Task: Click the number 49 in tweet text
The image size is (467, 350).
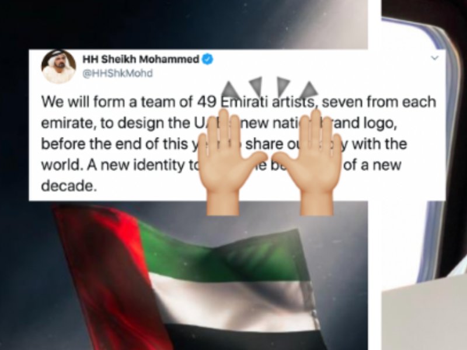Action: point(207,101)
